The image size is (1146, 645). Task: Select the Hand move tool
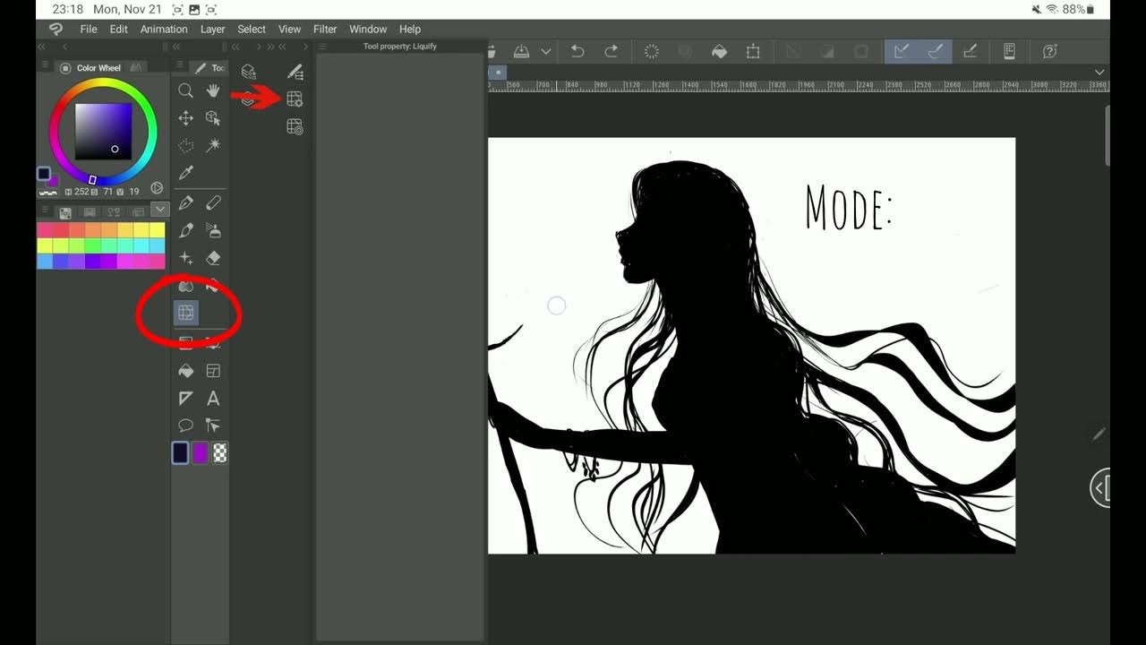pos(213,90)
